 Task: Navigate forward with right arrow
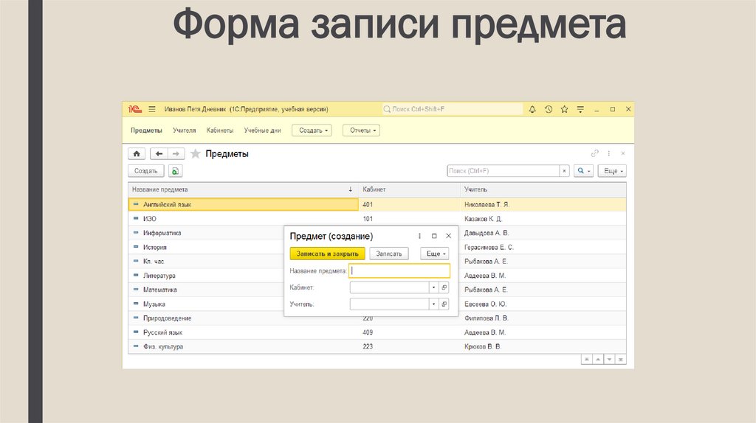(x=176, y=153)
